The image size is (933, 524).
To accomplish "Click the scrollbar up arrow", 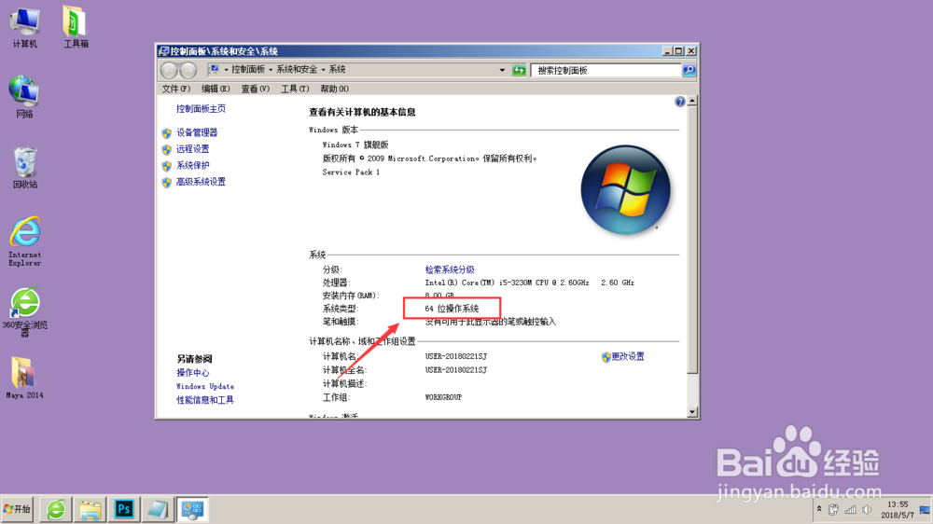I will (692, 101).
